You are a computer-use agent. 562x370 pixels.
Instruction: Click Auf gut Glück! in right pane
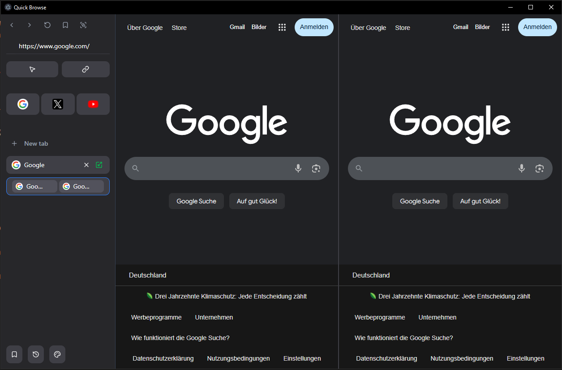tap(480, 201)
